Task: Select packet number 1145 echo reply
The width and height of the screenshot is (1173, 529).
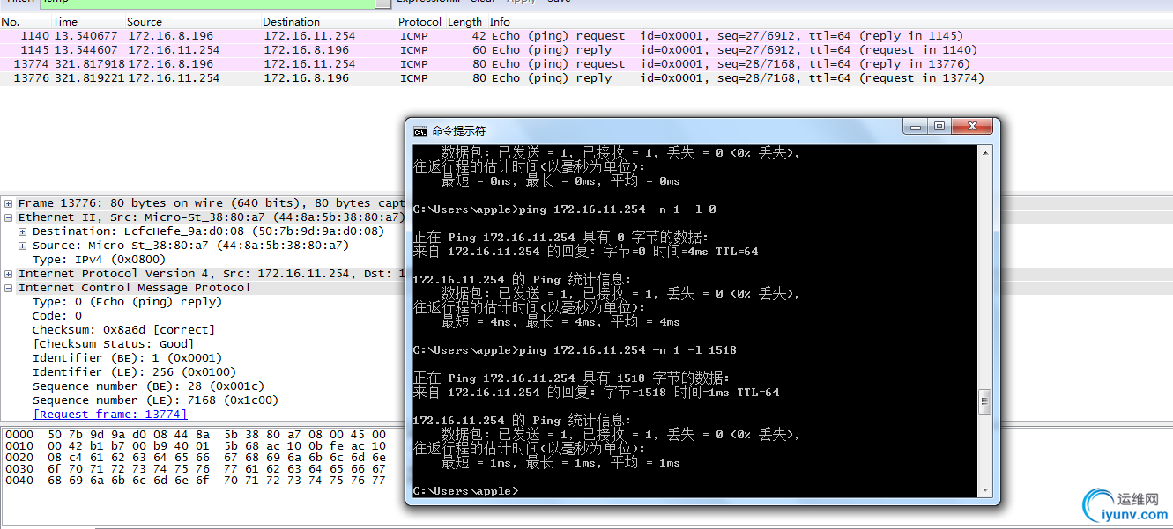Action: click(x=586, y=50)
